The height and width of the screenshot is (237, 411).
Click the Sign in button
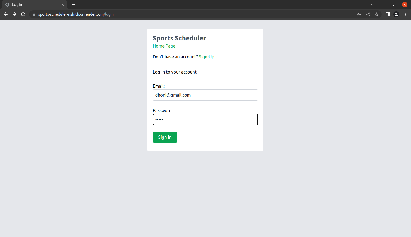[165, 137]
